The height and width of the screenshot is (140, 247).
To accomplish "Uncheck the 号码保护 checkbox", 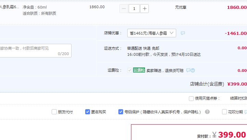I will pyautogui.click(x=121, y=112).
